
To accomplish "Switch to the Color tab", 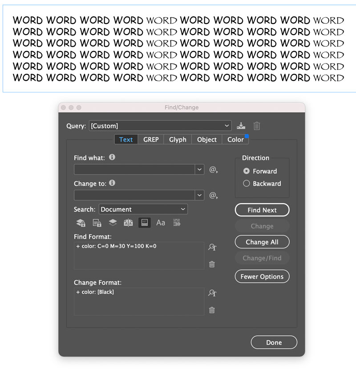I will point(235,140).
